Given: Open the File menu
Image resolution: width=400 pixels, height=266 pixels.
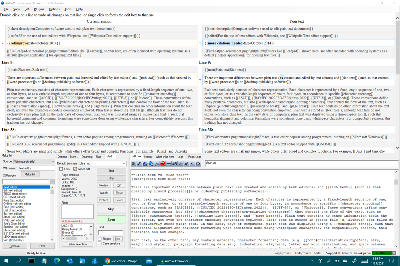Looking at the screenshot, I should (6, 9).
